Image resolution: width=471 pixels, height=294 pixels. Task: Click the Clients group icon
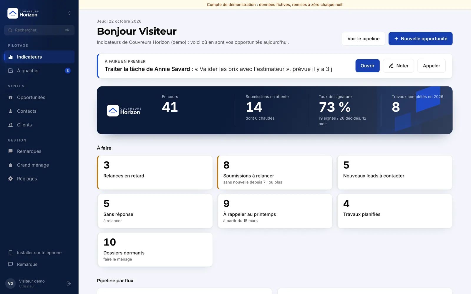tap(11, 125)
